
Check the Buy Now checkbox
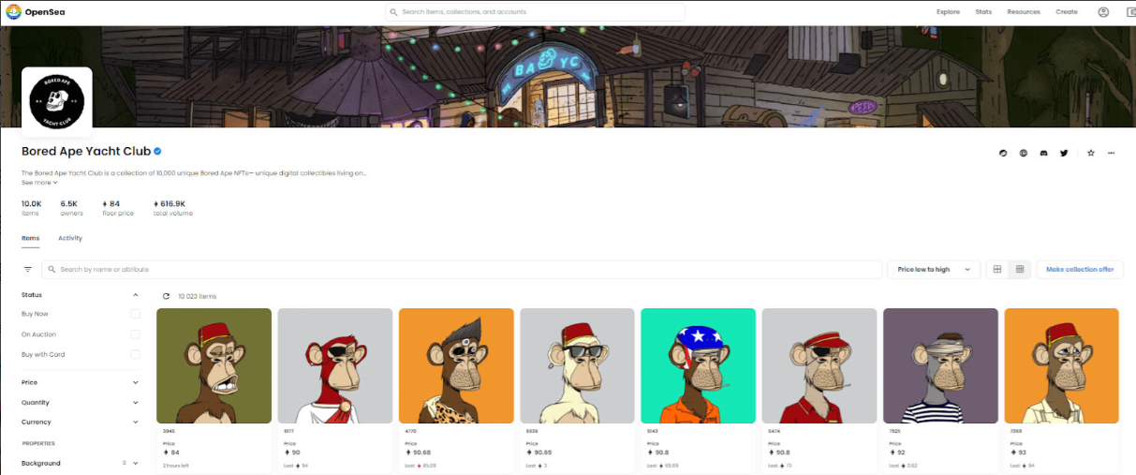click(136, 314)
